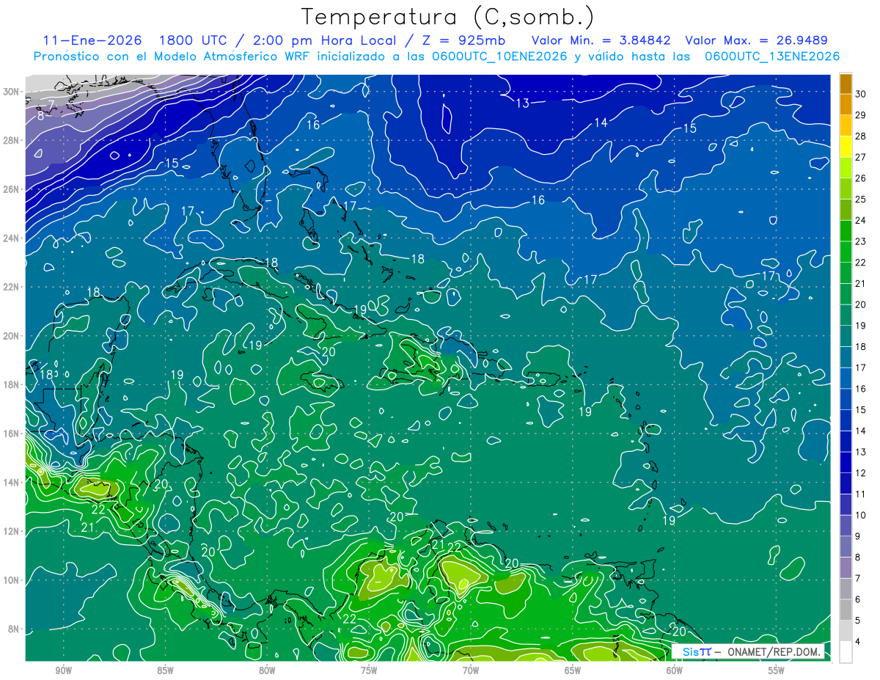This screenshot has height=680, width=880.
Task: Click the 26N latitude axis label
Action: (12, 189)
